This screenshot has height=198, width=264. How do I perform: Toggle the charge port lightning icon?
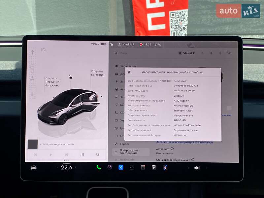pyautogui.click(x=102, y=95)
